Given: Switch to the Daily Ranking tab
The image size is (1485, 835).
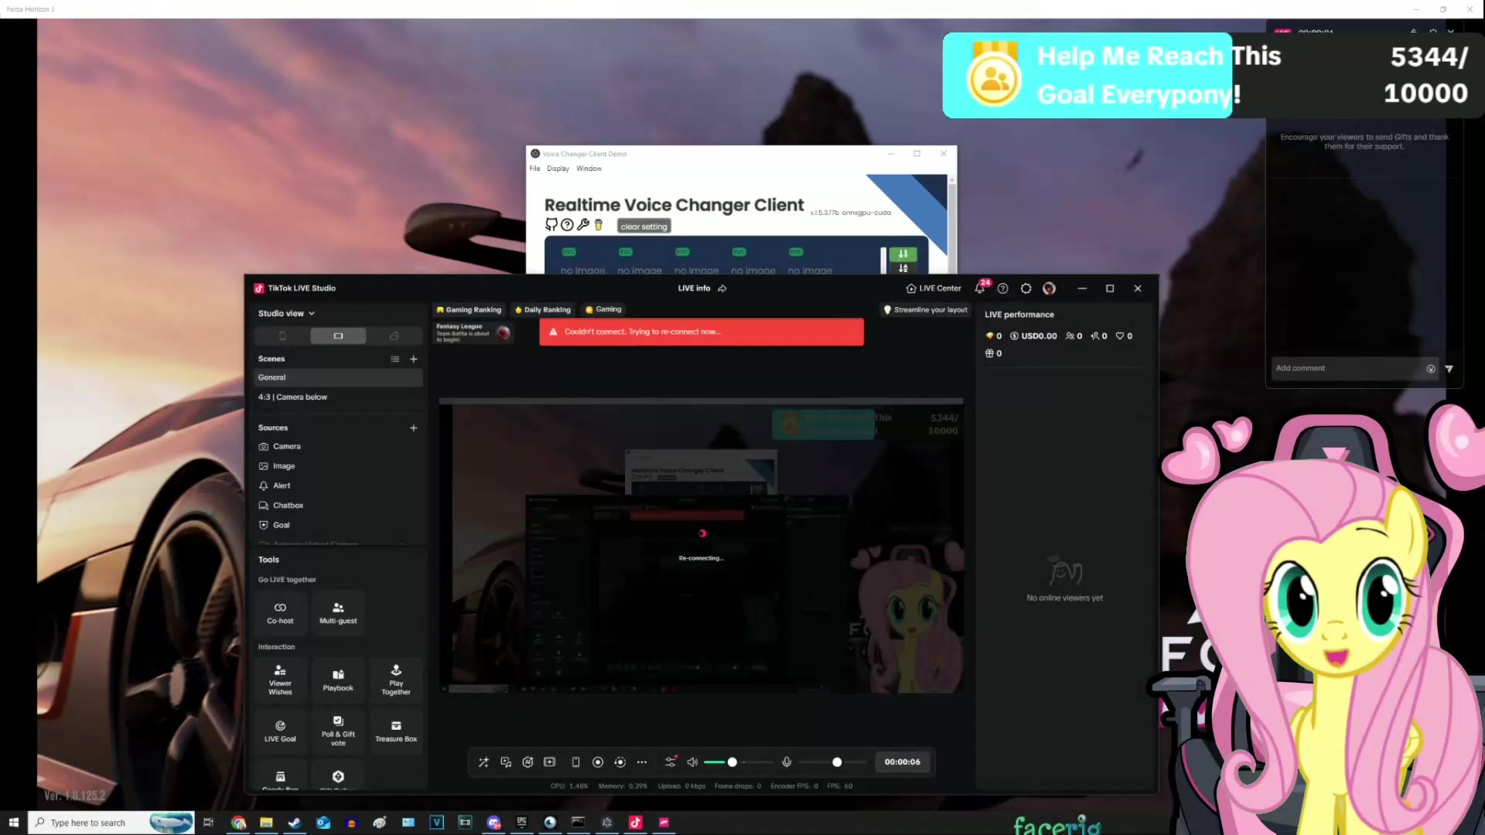Looking at the screenshot, I should 543,309.
